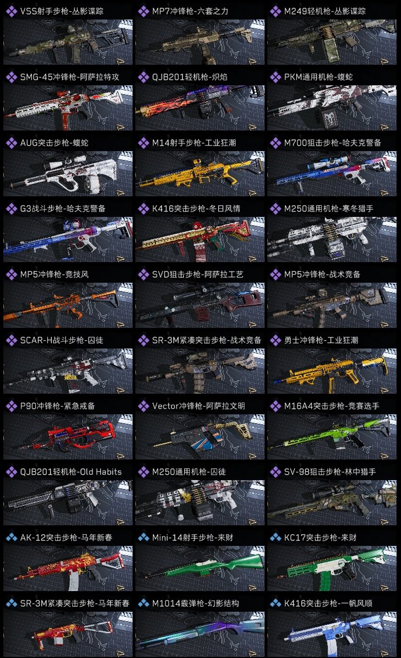Select the red SR-3M紧凑突击步枪-马年新春 skin

pyautogui.click(x=68, y=634)
